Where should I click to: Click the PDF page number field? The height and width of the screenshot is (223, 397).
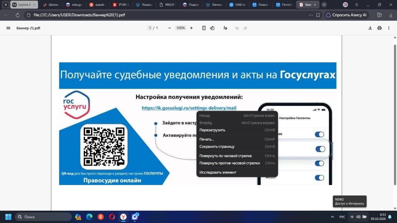click(150, 28)
